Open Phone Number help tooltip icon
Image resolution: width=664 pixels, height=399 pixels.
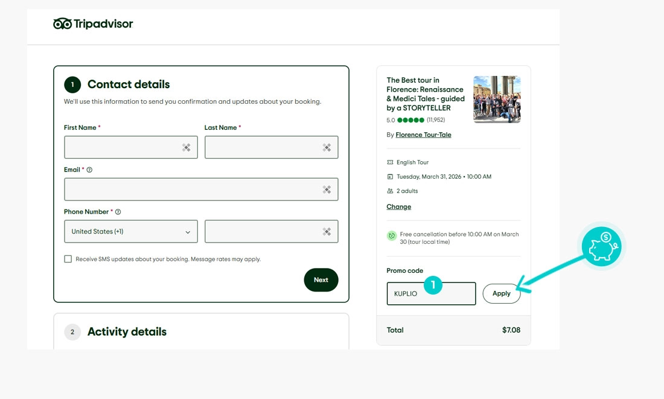pos(118,212)
